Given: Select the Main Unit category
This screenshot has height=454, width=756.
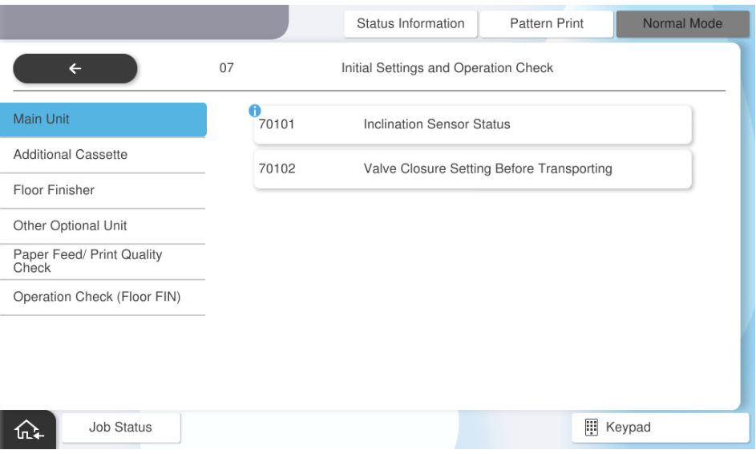Looking at the screenshot, I should click(x=103, y=120).
